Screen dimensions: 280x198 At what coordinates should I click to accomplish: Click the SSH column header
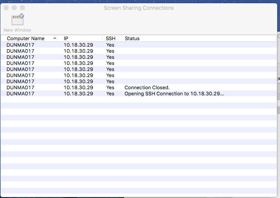pos(111,39)
